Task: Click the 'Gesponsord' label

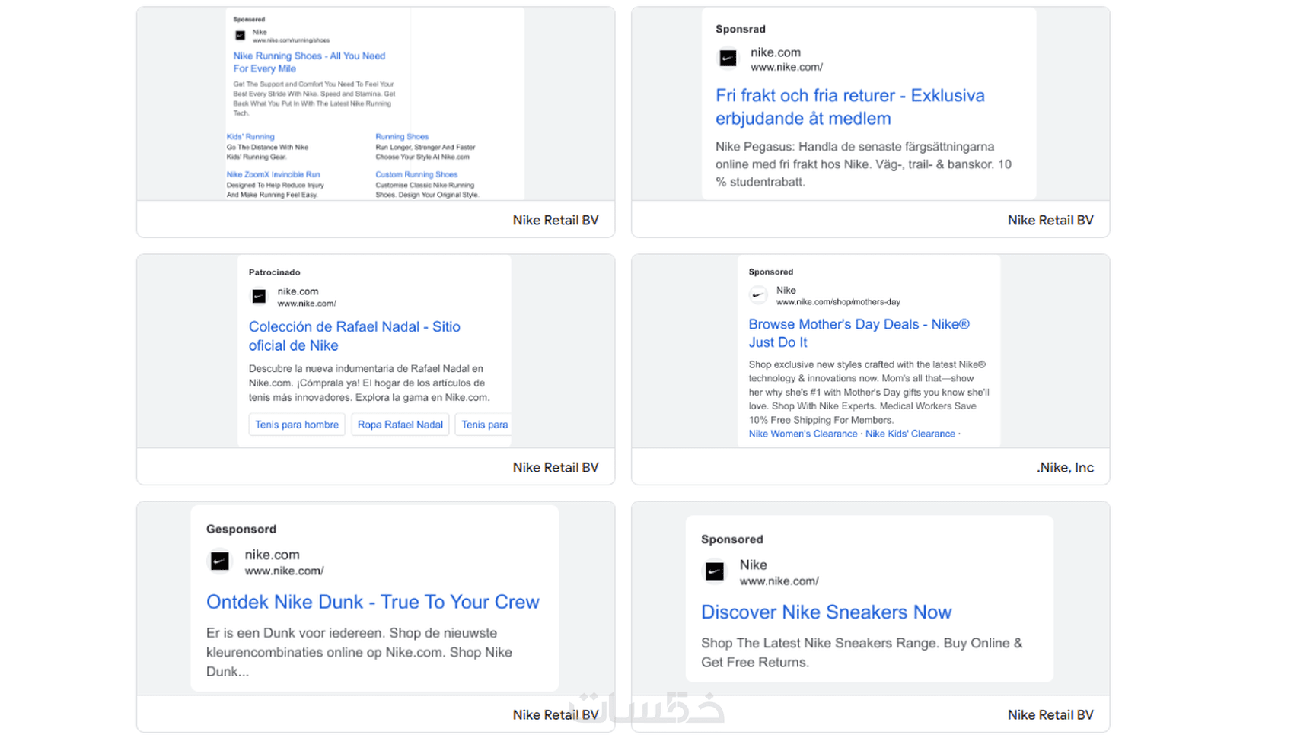Action: pyautogui.click(x=241, y=529)
